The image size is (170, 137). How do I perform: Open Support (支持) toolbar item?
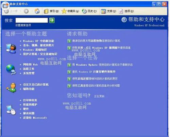(x=108, y=11)
